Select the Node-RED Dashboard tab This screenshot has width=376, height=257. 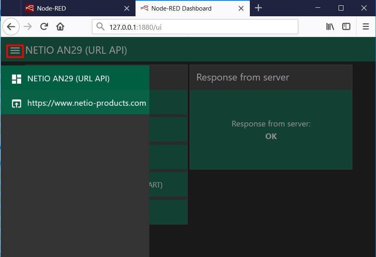[187, 8]
